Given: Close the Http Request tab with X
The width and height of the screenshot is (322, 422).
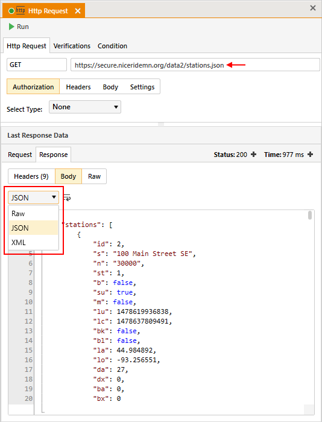Looking at the screenshot, I should [78, 11].
